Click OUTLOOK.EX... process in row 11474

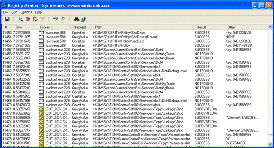(58, 122)
